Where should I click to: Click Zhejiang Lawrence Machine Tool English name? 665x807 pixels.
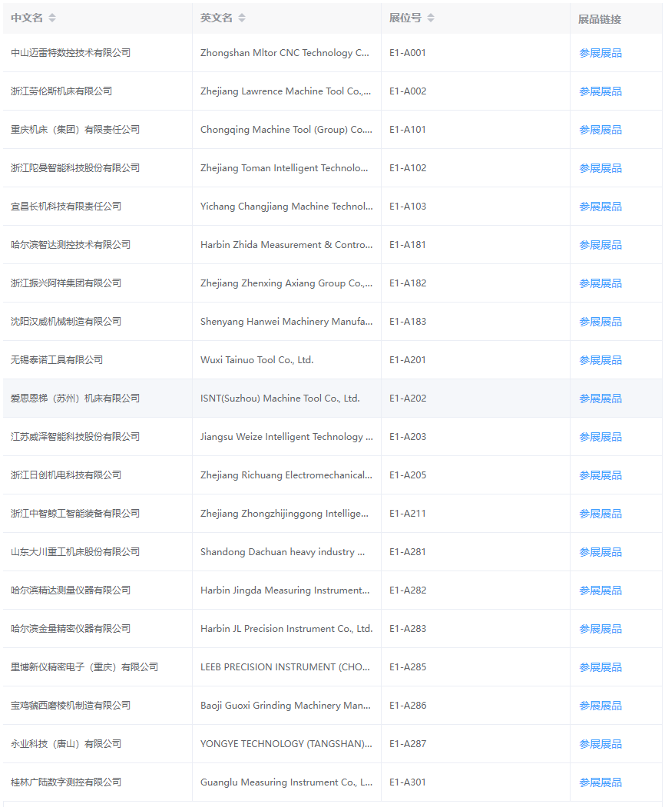(286, 91)
